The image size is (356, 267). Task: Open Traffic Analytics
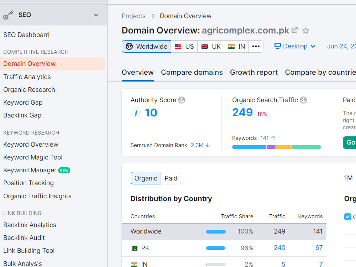point(27,77)
